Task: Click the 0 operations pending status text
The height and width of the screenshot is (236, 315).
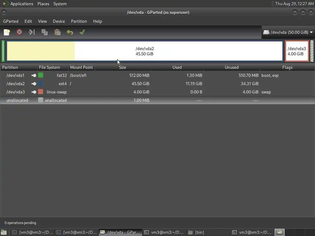Action: 20,223
